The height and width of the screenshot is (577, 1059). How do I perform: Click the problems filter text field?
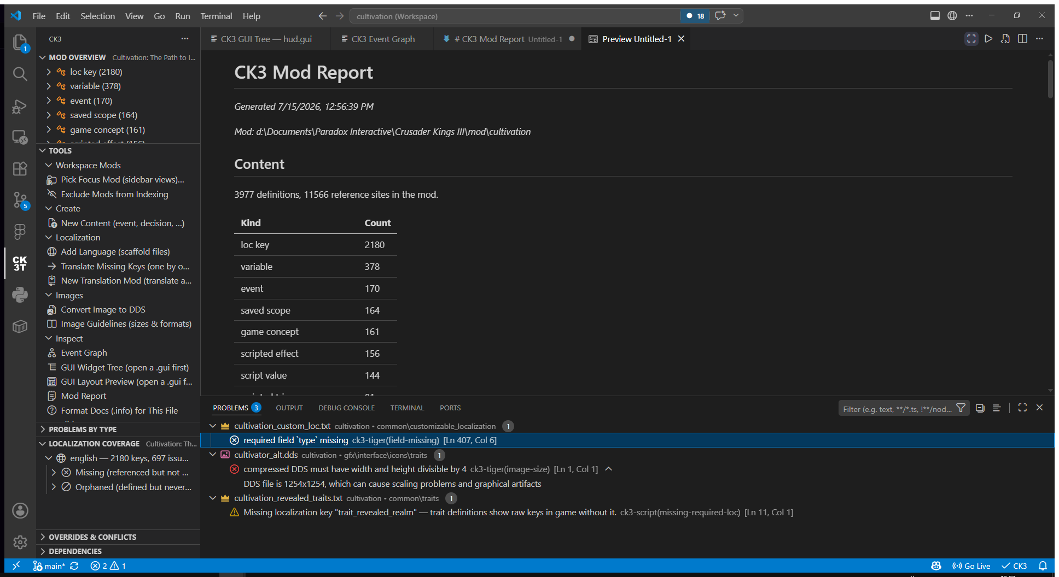(x=897, y=409)
